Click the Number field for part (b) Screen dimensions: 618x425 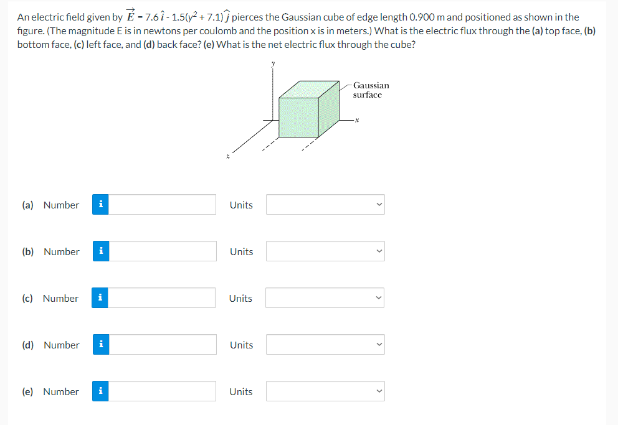coord(162,251)
